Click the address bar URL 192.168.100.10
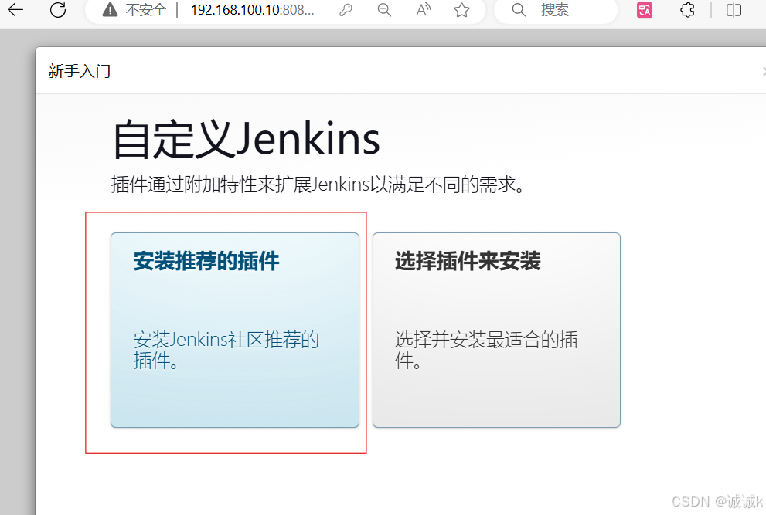This screenshot has height=515, width=766. tap(252, 10)
